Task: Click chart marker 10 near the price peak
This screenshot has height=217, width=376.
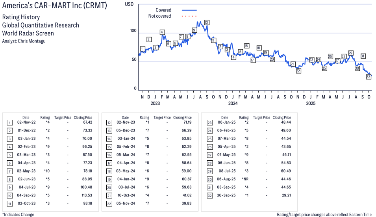Action: (x=206, y=22)
